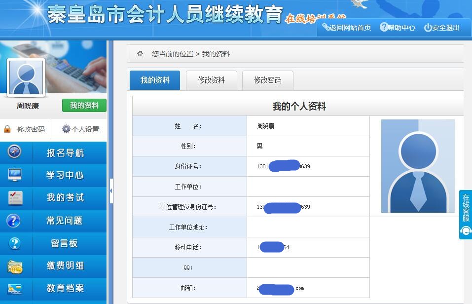472x304 pixels.
Task: Switch to the 修改密码 tab
Action: coord(267,80)
